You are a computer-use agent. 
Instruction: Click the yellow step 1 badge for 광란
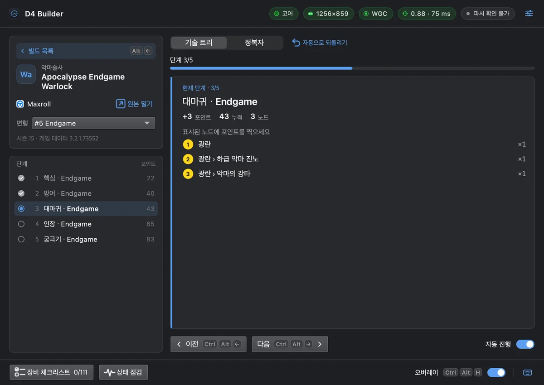coord(188,144)
